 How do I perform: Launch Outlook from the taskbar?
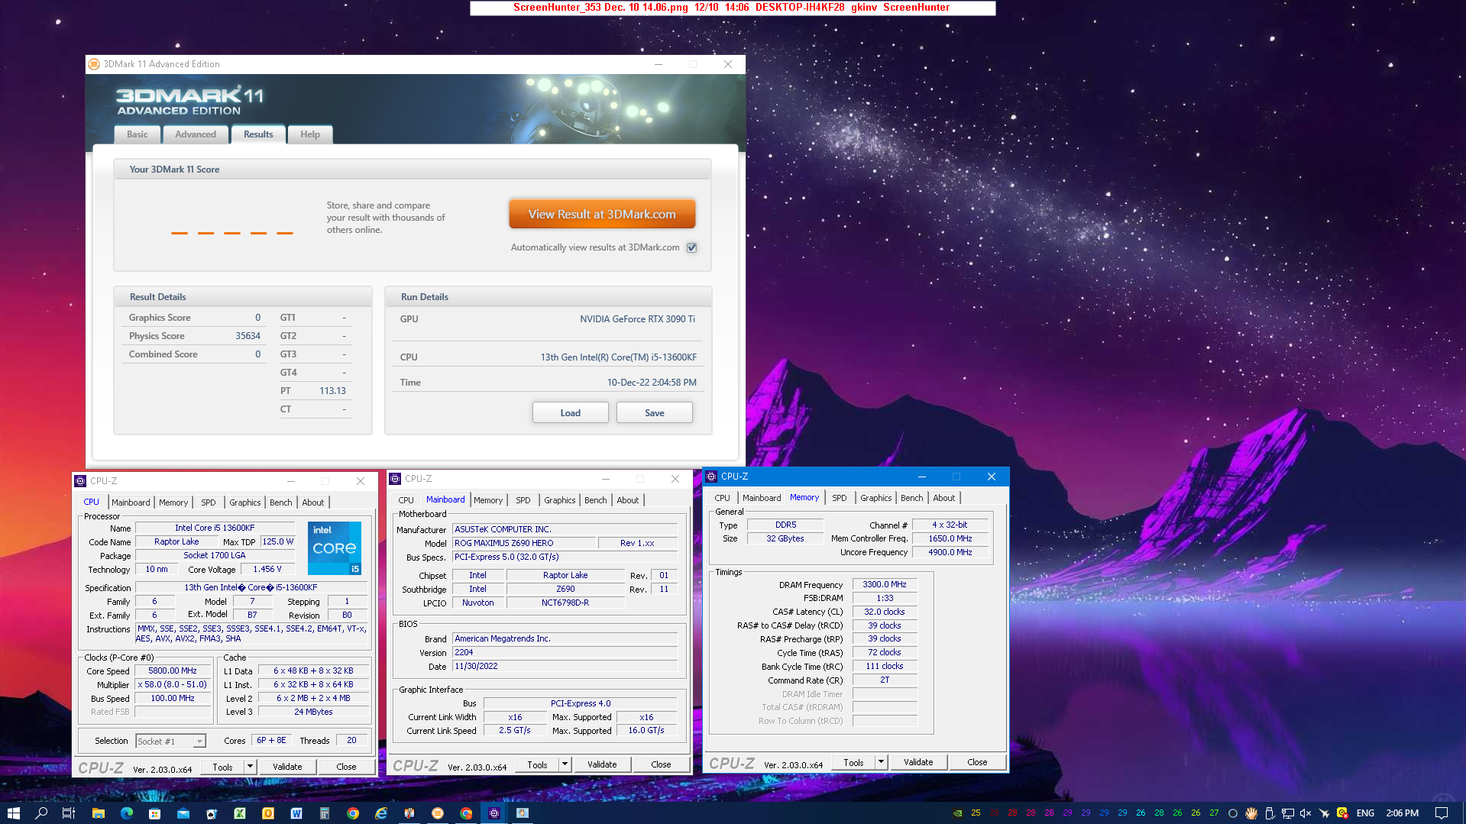pos(268,813)
